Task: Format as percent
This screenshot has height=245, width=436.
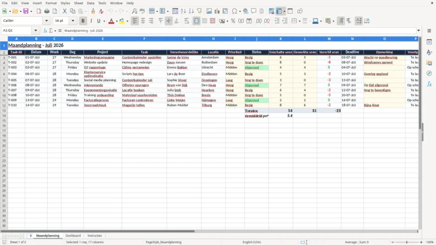Action: coord(233,21)
